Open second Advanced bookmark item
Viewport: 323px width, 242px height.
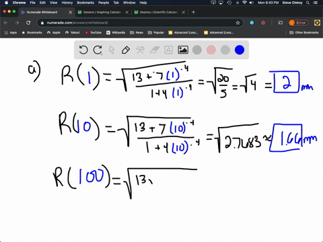tap(219, 32)
